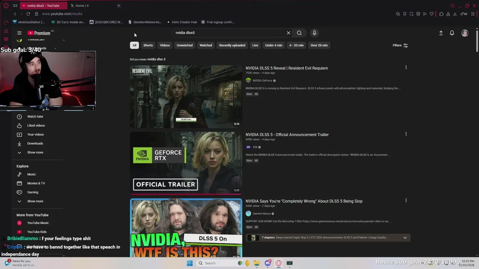This screenshot has width=479, height=269.
Task: Select the Videos filter chip
Action: point(165,45)
